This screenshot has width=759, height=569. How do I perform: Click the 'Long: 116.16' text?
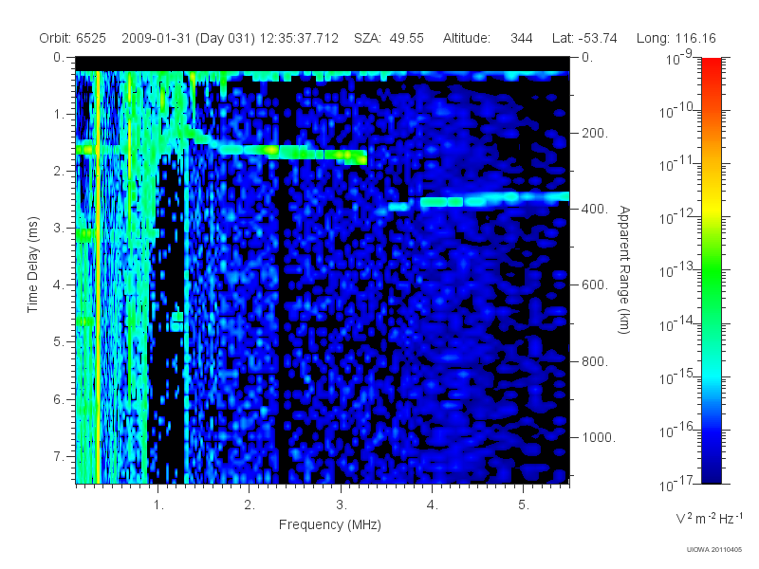click(x=676, y=38)
